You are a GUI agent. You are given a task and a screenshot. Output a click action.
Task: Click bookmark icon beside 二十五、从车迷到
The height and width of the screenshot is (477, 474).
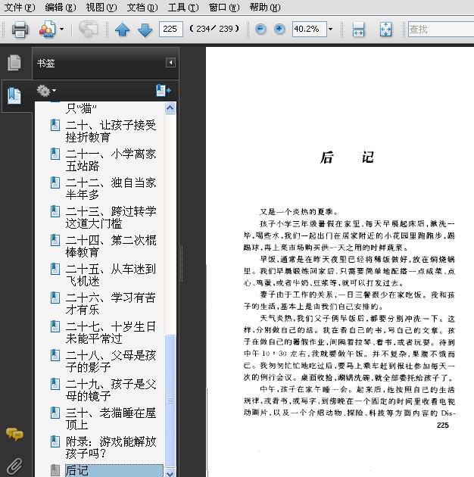pyautogui.click(x=55, y=269)
